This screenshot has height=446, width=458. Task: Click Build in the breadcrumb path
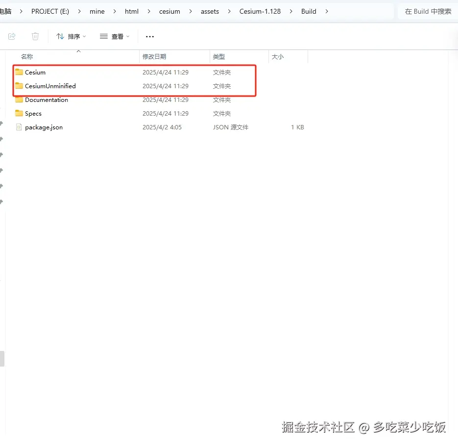[x=309, y=11]
